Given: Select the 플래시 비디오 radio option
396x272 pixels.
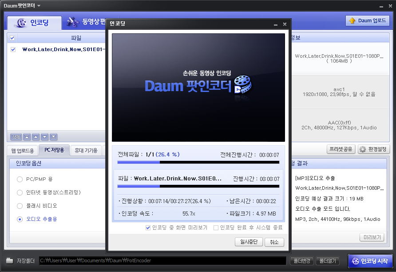Looking at the screenshot, I should (20, 206).
